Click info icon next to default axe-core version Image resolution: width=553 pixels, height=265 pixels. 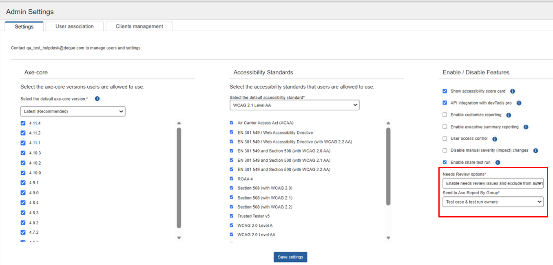click(97, 99)
